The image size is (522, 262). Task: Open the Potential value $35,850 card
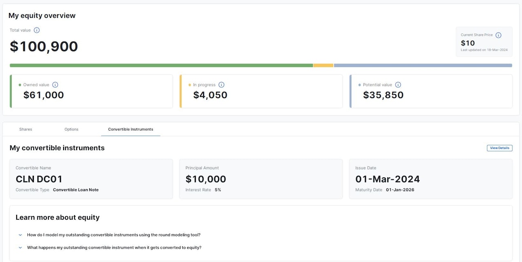pos(431,91)
